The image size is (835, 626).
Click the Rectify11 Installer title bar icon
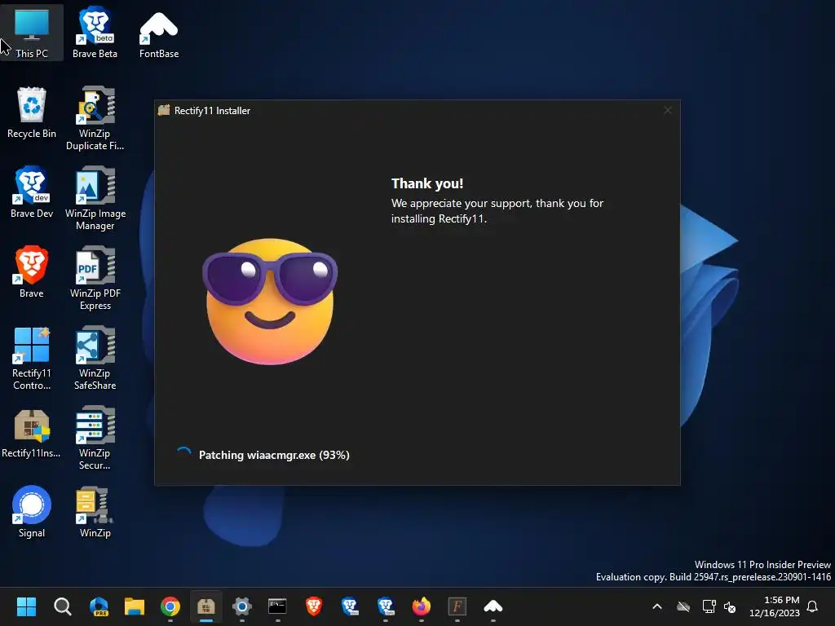point(164,110)
